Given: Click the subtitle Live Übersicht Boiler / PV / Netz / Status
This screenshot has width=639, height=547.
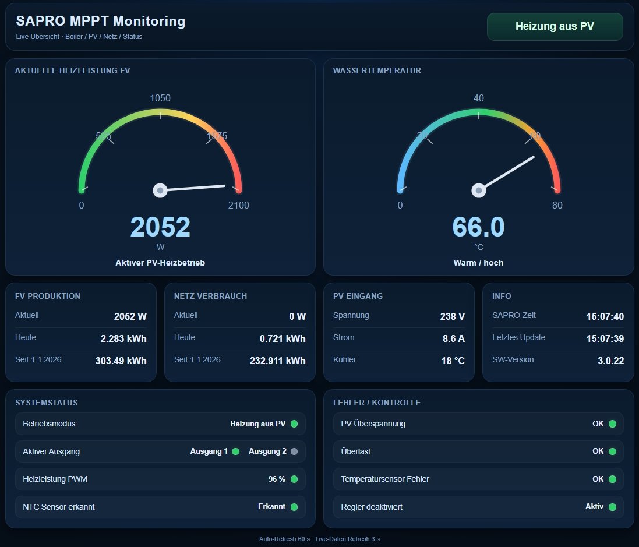Looking at the screenshot, I should coord(79,37).
